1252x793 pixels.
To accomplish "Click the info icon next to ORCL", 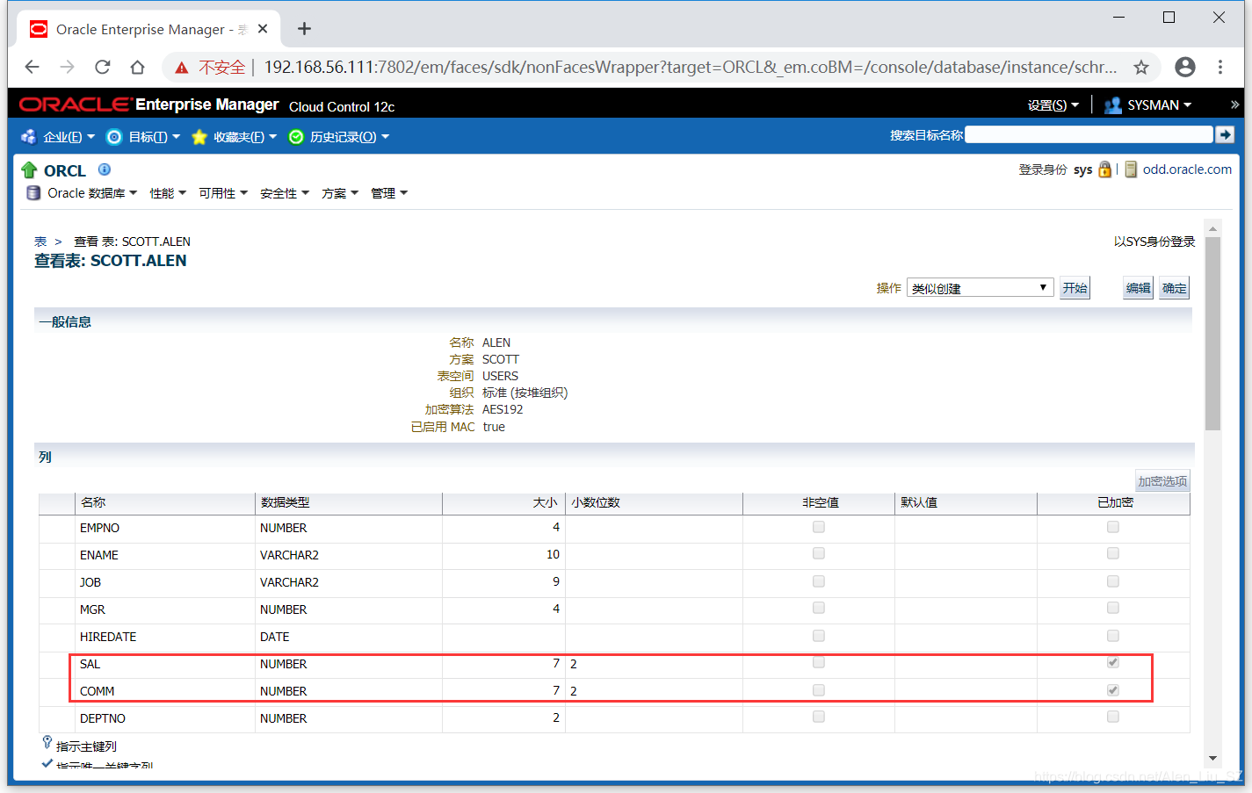I will [x=105, y=169].
